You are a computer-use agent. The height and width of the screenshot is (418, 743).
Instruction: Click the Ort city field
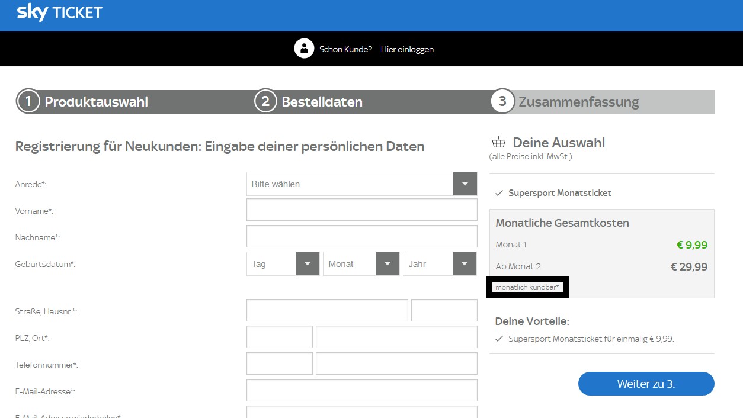click(x=396, y=337)
